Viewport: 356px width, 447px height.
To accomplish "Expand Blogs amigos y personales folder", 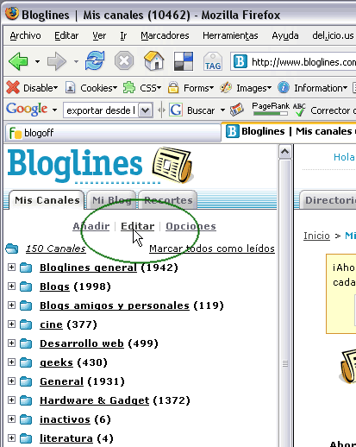I will (x=11, y=305).
